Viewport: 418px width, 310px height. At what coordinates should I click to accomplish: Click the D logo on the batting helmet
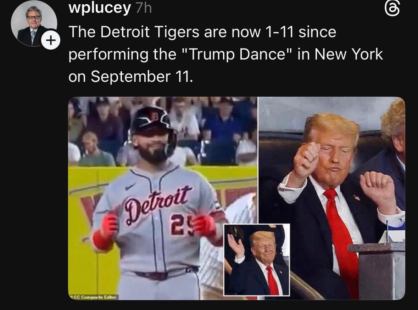[x=154, y=116]
